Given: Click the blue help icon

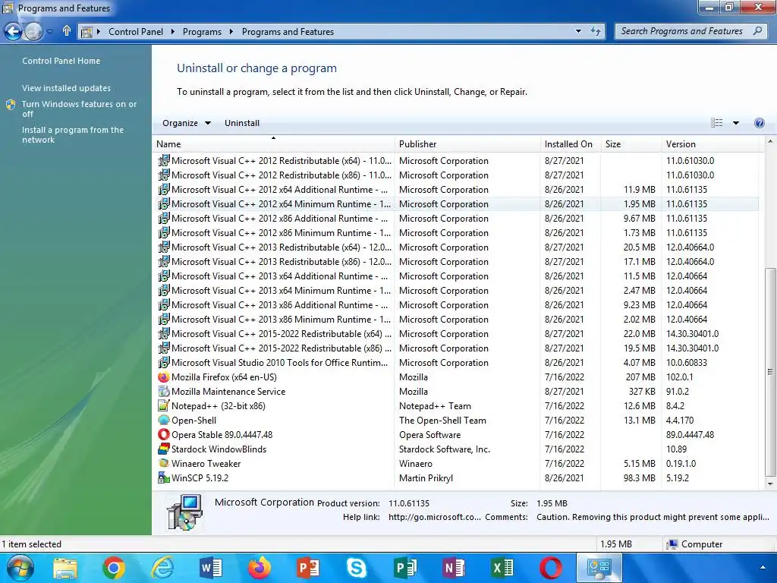Looking at the screenshot, I should (x=759, y=123).
